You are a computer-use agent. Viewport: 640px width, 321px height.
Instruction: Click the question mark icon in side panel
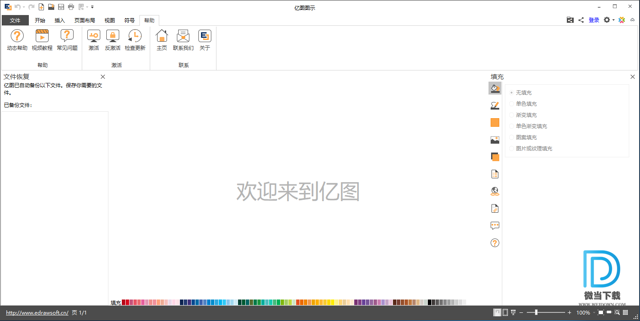[x=495, y=243]
